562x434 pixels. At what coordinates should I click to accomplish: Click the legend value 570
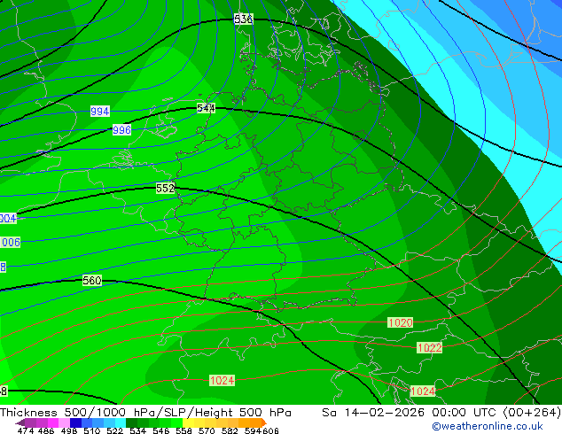point(207,430)
